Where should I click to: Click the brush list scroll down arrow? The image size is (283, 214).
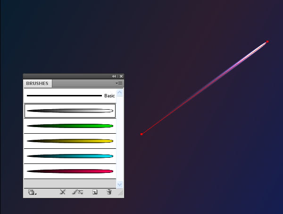120,184
